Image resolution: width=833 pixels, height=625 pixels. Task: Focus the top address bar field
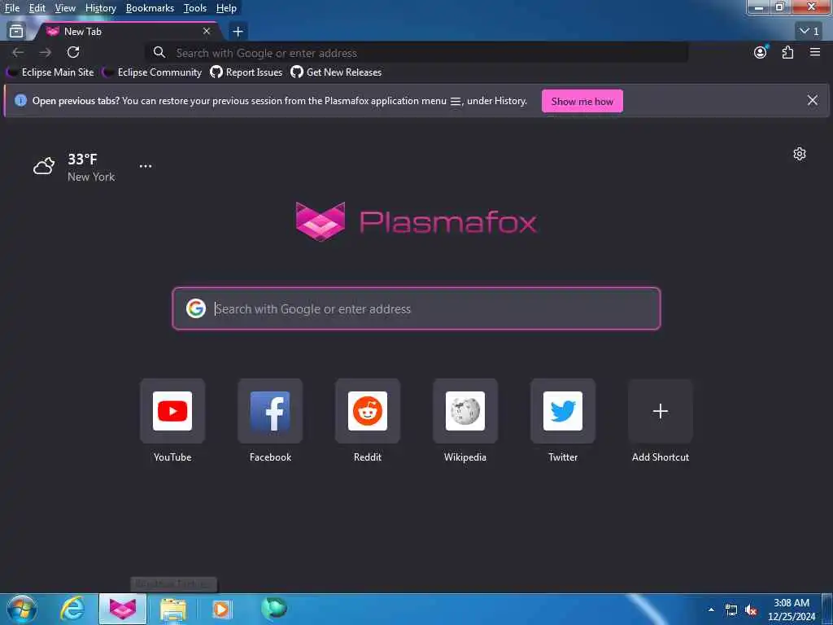[x=416, y=53]
